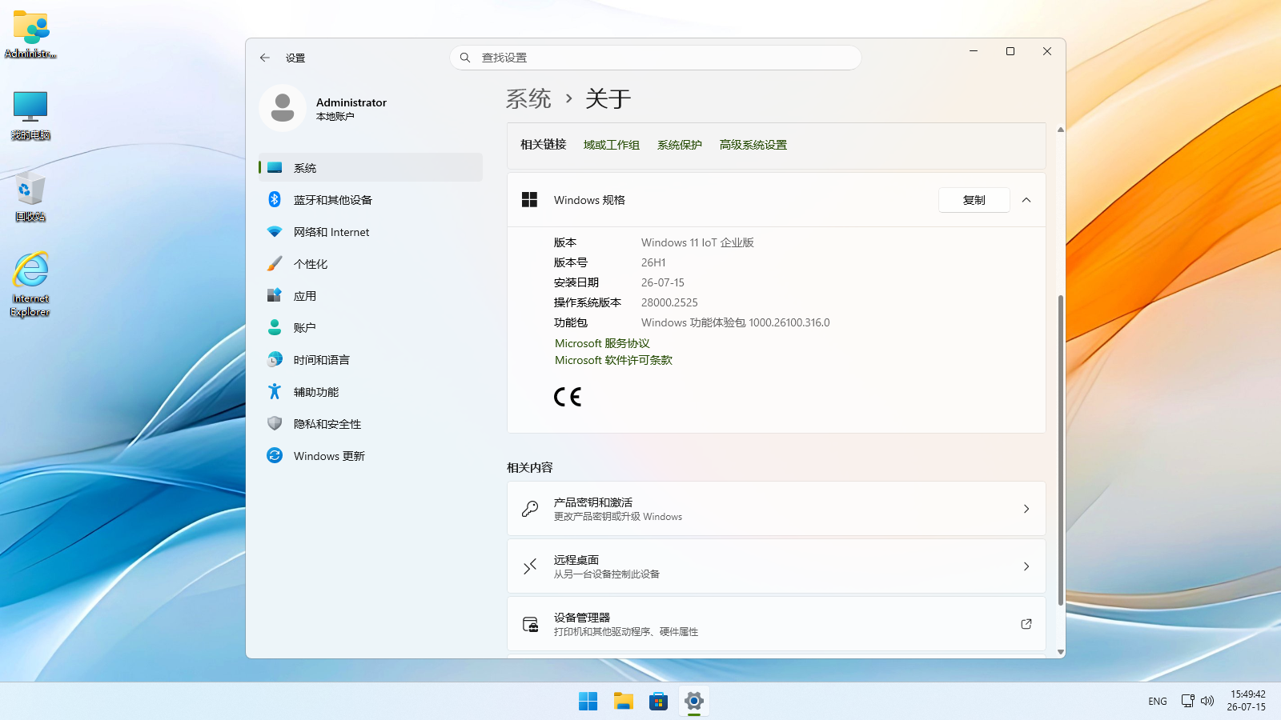Open 网络和 Internet Wi-Fi icon
The width and height of the screenshot is (1281, 720).
(275, 231)
